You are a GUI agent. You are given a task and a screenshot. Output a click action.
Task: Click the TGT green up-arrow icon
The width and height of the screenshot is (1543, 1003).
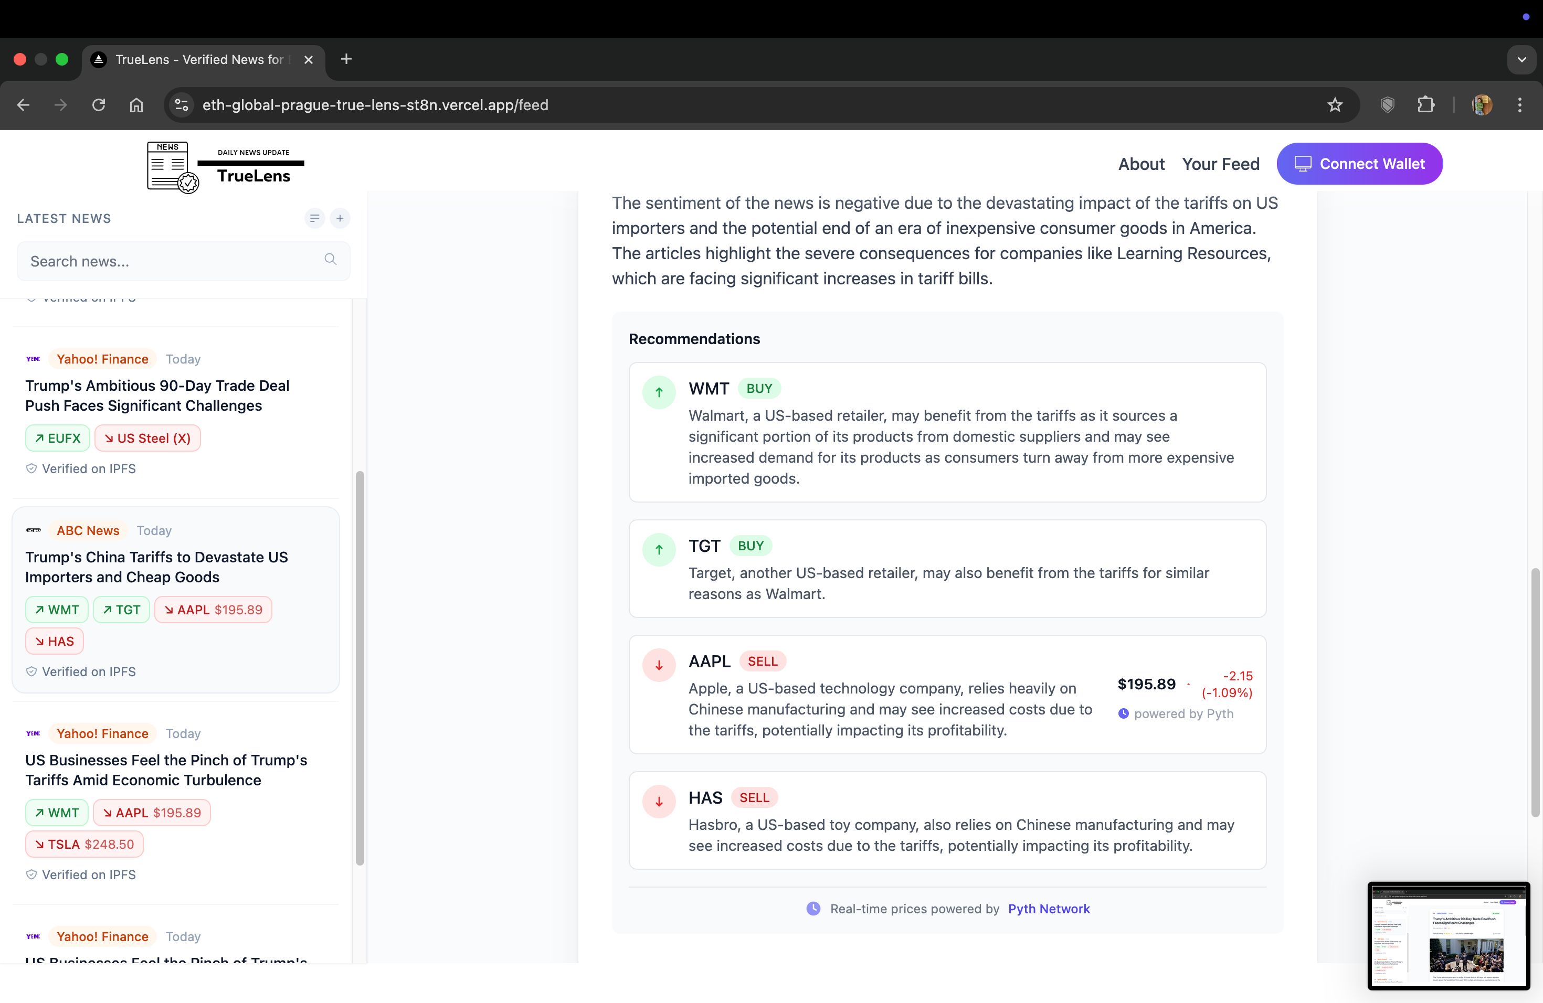[x=659, y=549]
